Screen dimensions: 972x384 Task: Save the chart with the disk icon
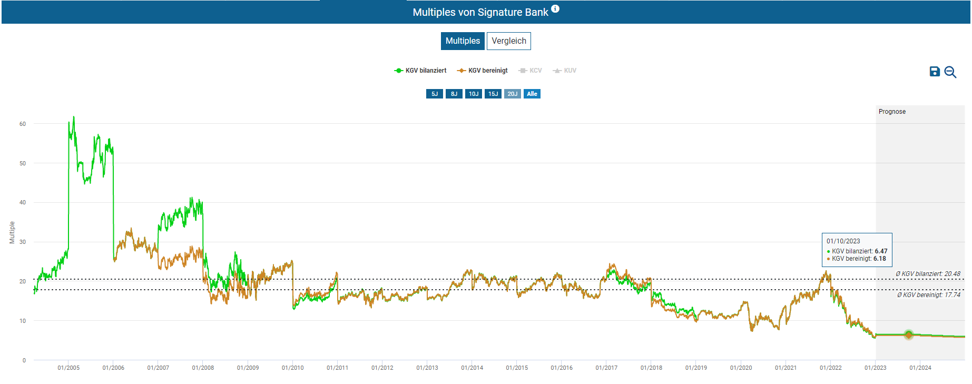click(x=935, y=72)
